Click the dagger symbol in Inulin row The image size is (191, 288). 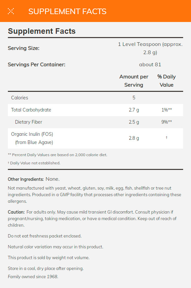(x=166, y=137)
